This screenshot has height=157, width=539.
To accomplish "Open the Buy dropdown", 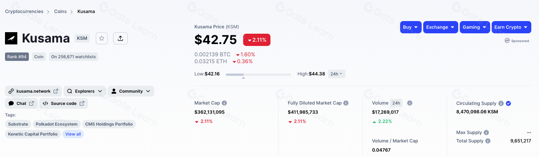I will tap(411, 27).
